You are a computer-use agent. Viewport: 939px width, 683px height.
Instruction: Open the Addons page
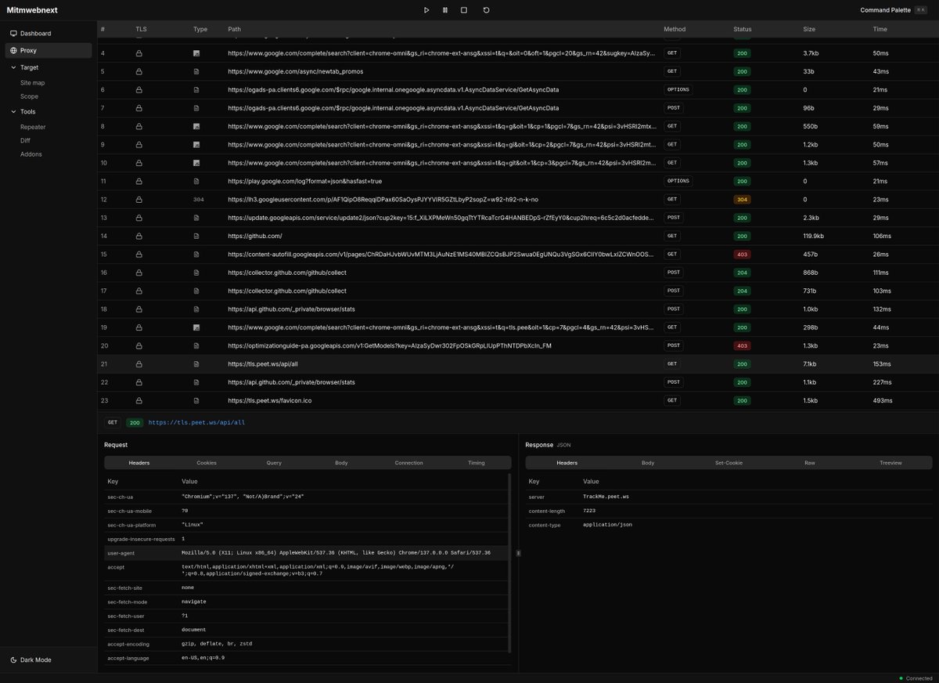point(31,154)
